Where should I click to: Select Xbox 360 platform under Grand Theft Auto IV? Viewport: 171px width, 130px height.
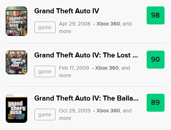point(108,24)
